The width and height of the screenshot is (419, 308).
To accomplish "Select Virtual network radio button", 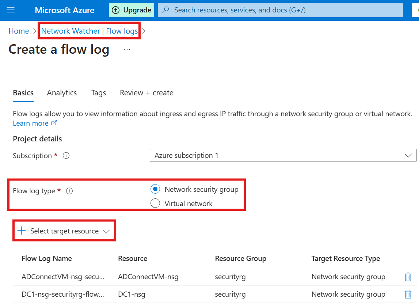I will [155, 203].
